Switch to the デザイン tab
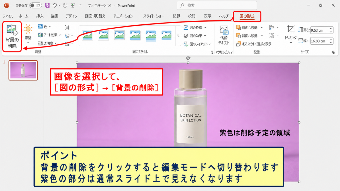 (x=71, y=16)
